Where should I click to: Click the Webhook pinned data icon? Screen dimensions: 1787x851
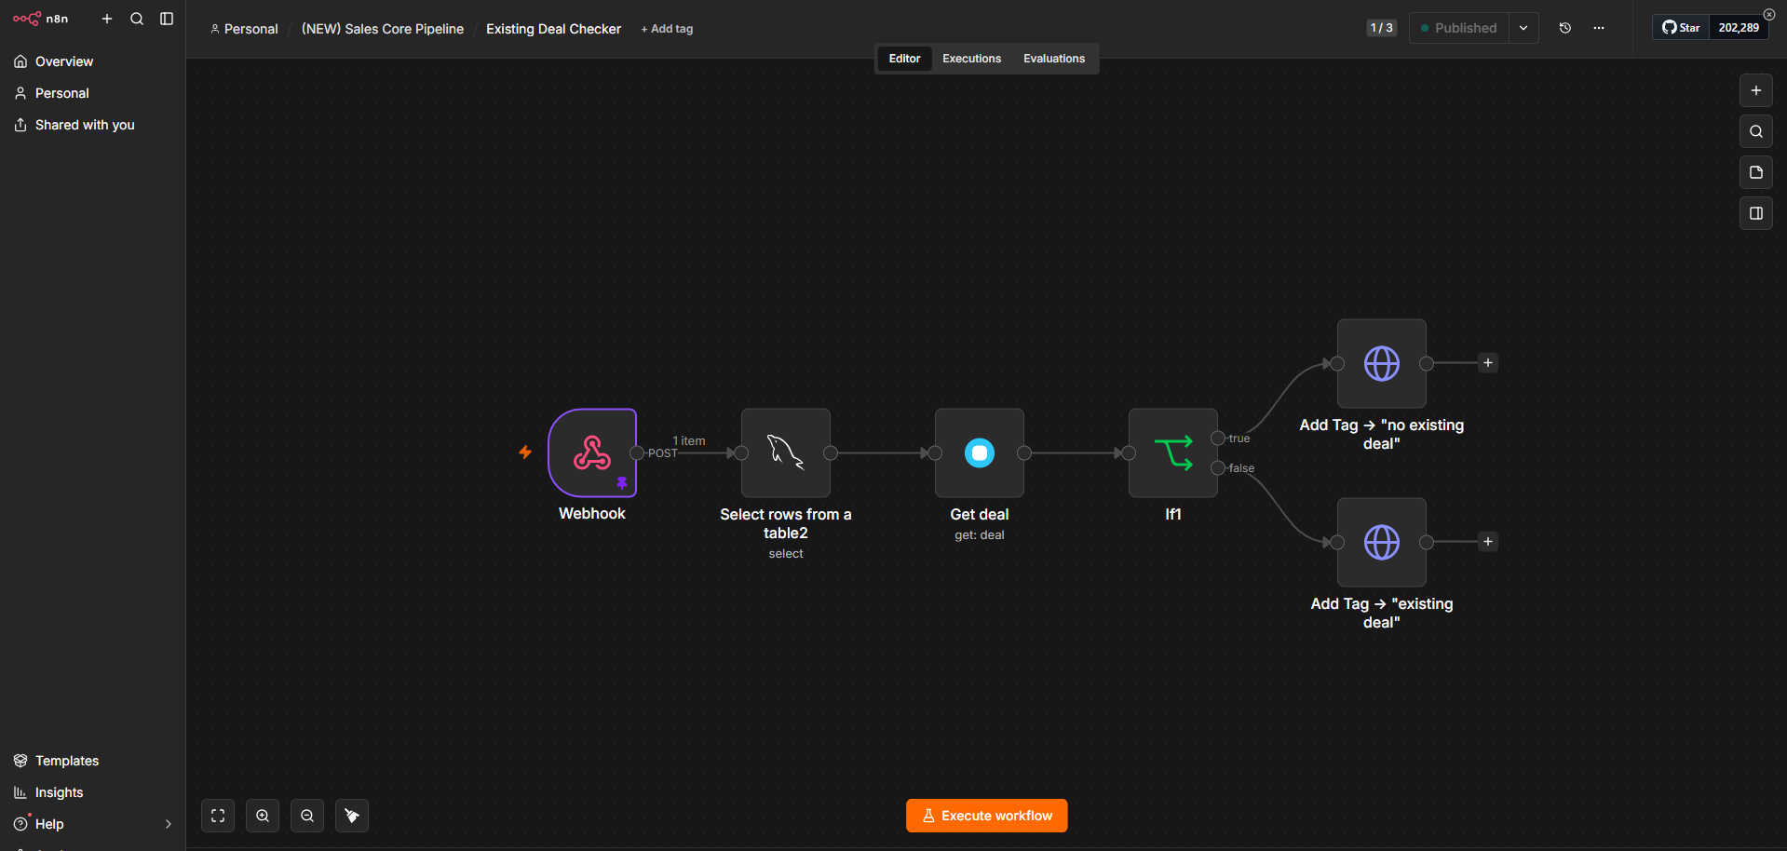point(622,483)
